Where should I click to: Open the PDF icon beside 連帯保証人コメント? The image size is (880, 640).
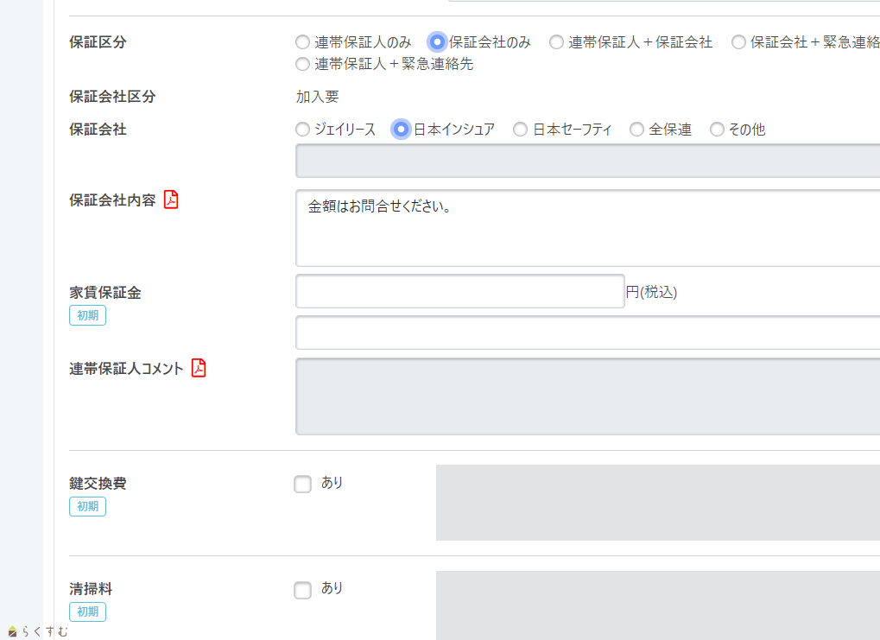point(199,368)
